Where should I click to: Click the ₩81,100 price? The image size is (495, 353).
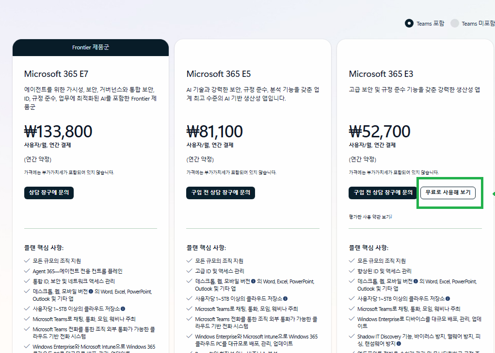[215, 132]
